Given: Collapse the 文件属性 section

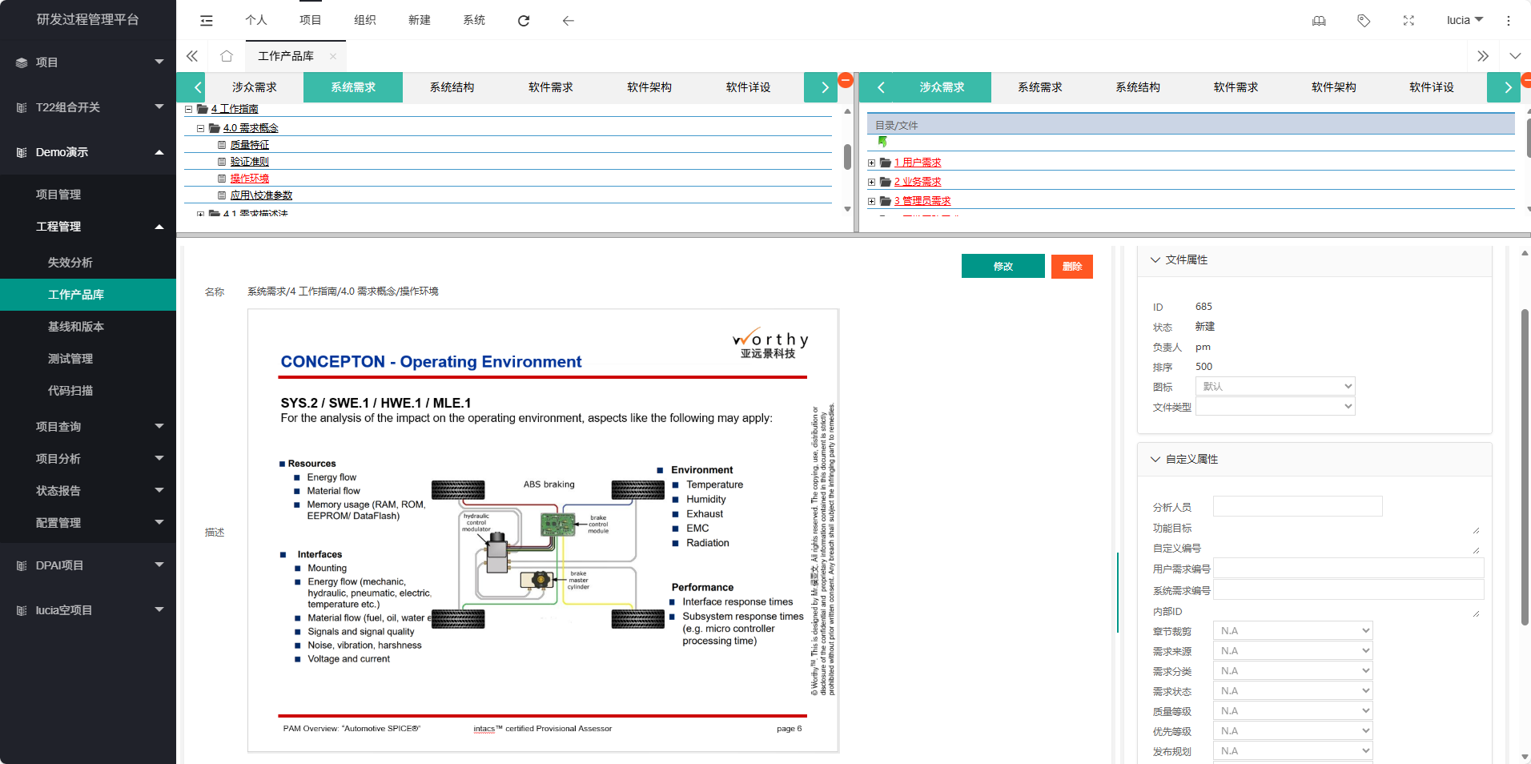Looking at the screenshot, I should 1155,259.
